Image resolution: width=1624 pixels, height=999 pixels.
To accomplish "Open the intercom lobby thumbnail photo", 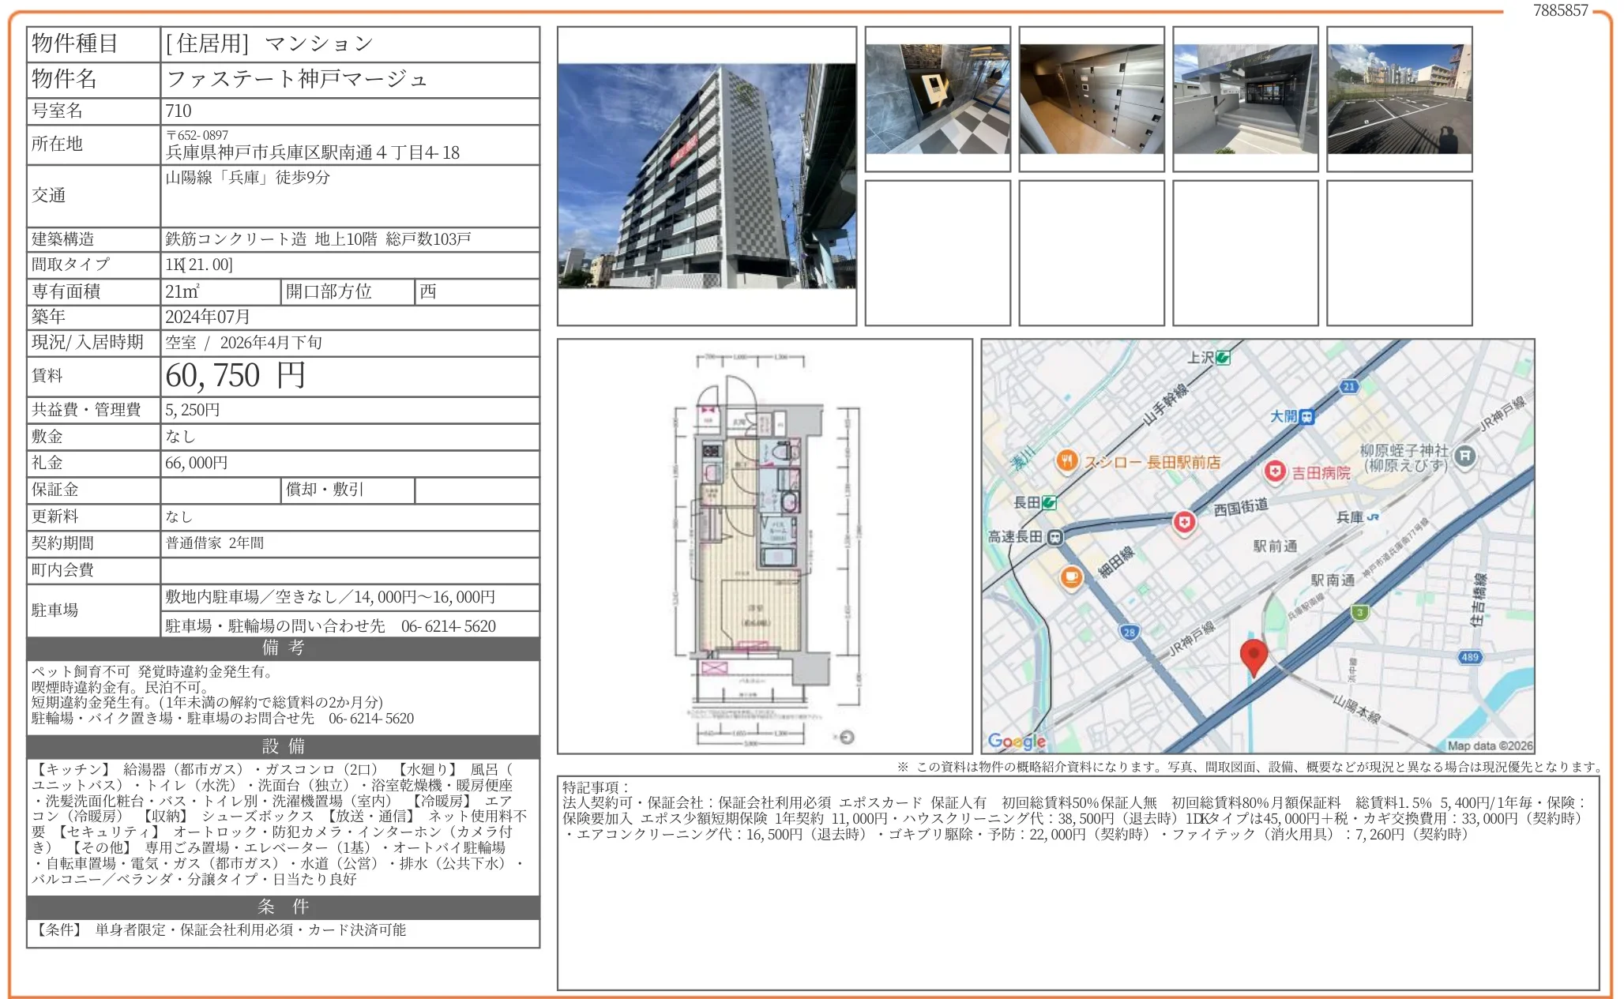I will point(938,99).
